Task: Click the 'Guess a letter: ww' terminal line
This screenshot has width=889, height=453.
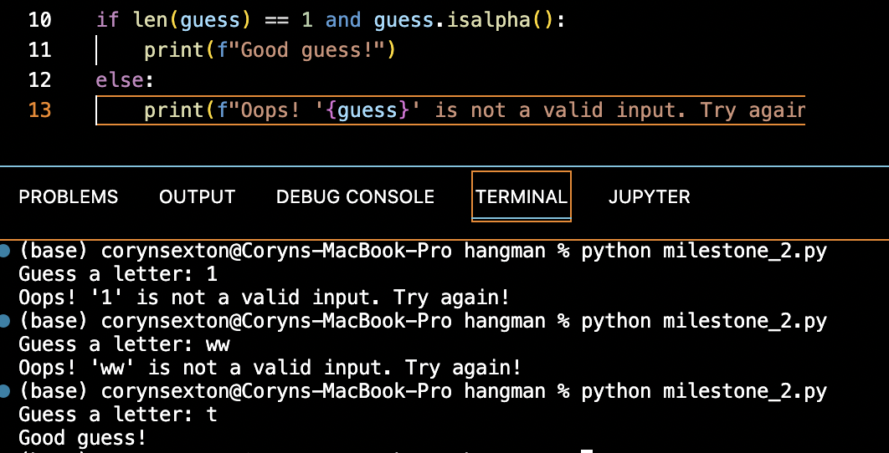Action: click(124, 344)
